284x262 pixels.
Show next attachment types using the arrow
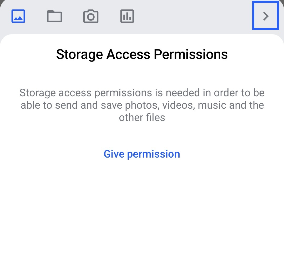[266, 16]
